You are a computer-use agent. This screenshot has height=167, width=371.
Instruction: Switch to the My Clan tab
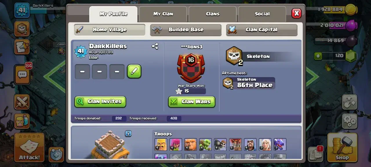pos(163,14)
